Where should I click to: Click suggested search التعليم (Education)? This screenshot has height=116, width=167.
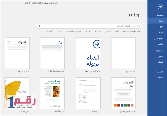coord(49,31)
